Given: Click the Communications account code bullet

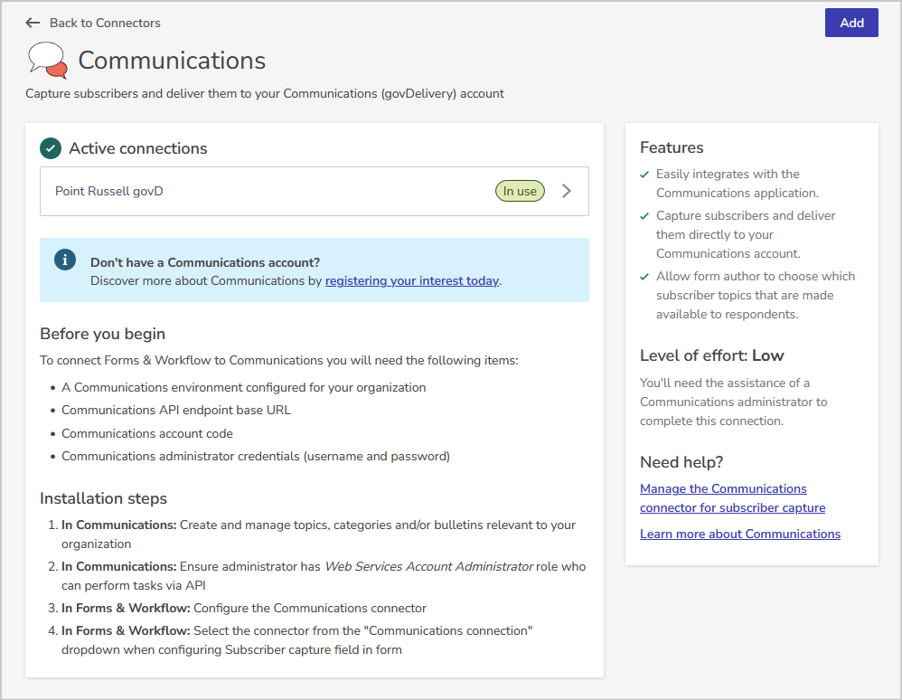Looking at the screenshot, I should 147,433.
